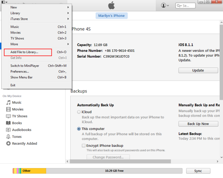Image resolution: width=223 pixels, height=178 pixels.
Task: Click the scroll right arrow
Action: (x=217, y=161)
